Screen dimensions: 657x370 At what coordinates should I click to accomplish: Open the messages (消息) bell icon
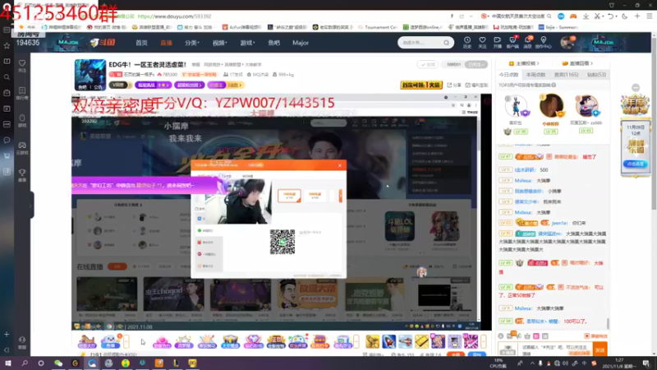tap(528, 42)
